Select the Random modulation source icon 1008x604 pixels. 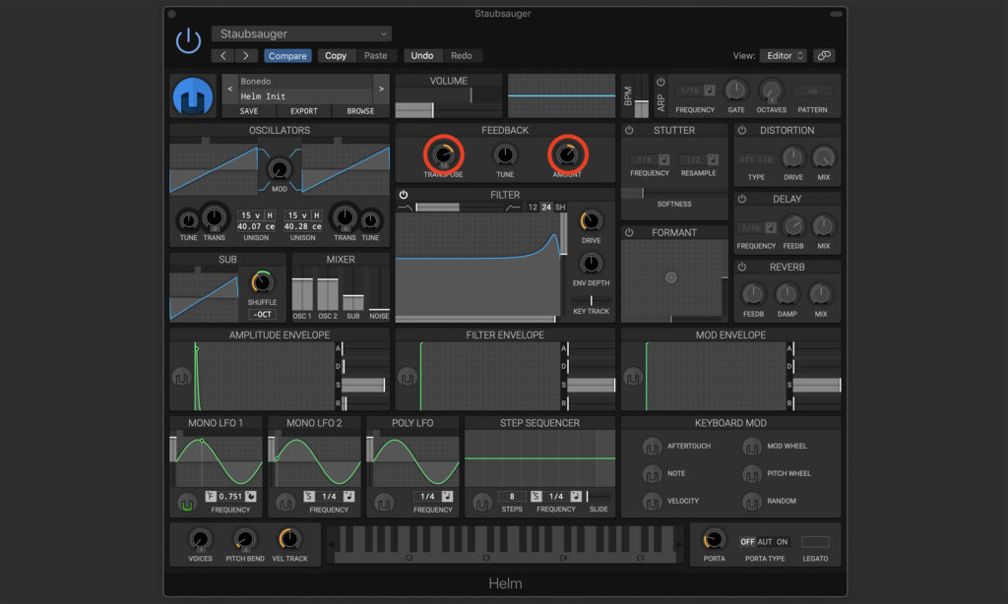click(x=751, y=502)
